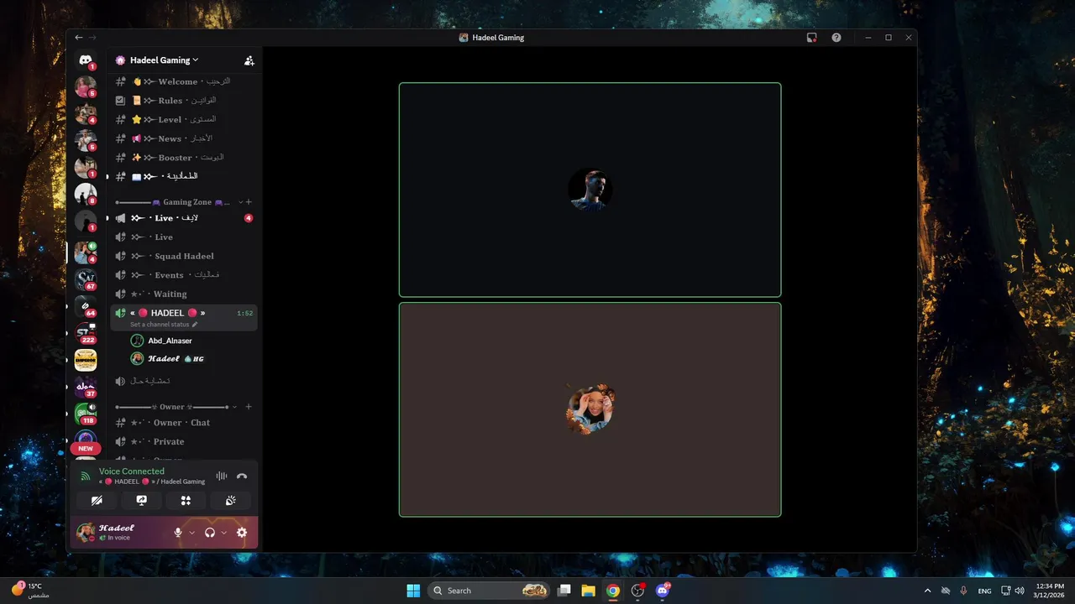The image size is (1075, 604).
Task: Open the soundboard
Action: click(x=231, y=501)
